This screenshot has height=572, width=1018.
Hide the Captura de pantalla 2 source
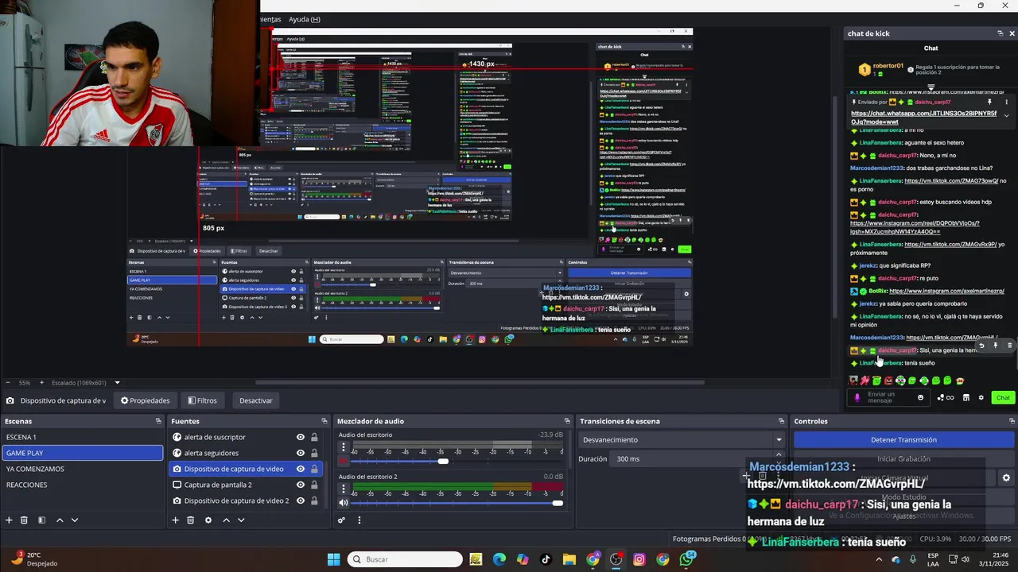[x=301, y=485]
